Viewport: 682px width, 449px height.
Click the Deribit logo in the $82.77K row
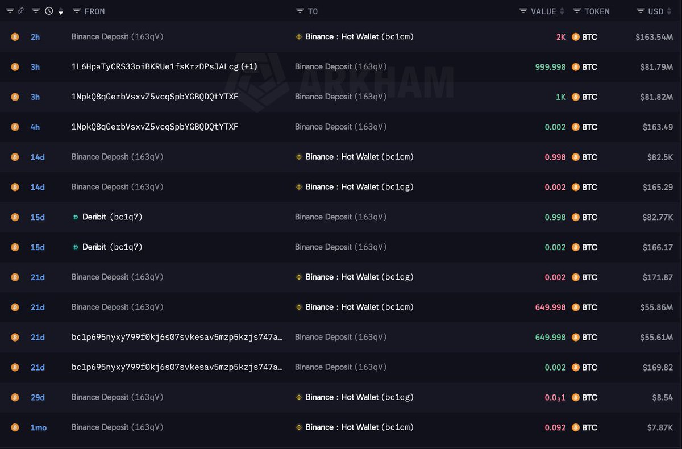[76, 217]
